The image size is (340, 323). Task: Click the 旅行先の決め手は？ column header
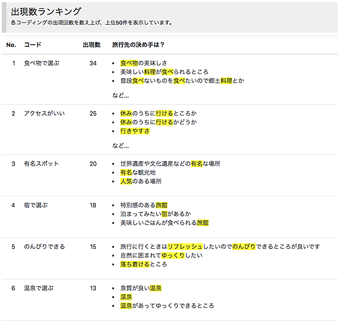click(x=138, y=44)
